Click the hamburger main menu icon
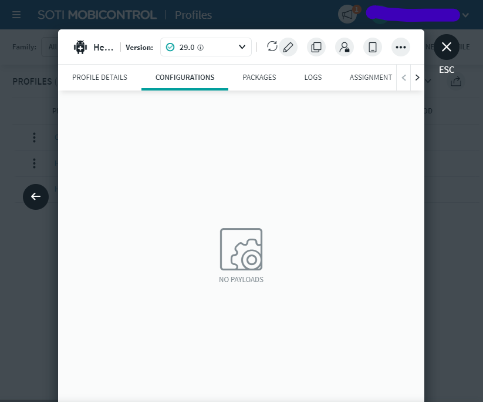483x402 pixels. tap(16, 15)
